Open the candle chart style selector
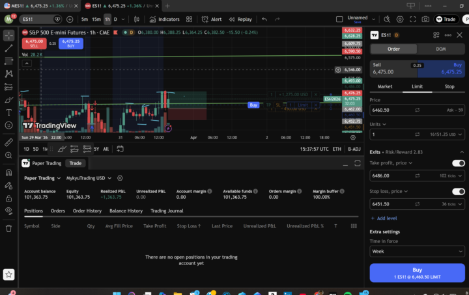Image resolution: width=469 pixels, height=295 pixels. (137, 19)
